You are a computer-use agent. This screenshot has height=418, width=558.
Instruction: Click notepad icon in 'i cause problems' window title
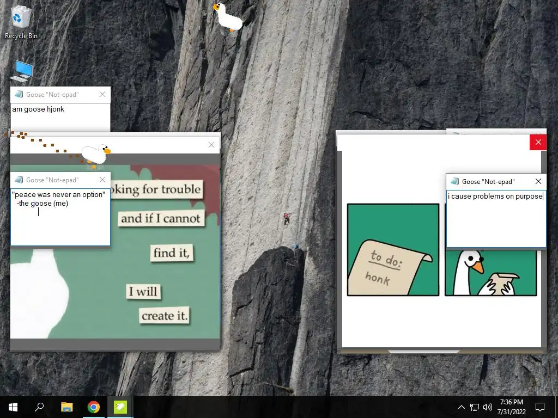454,181
